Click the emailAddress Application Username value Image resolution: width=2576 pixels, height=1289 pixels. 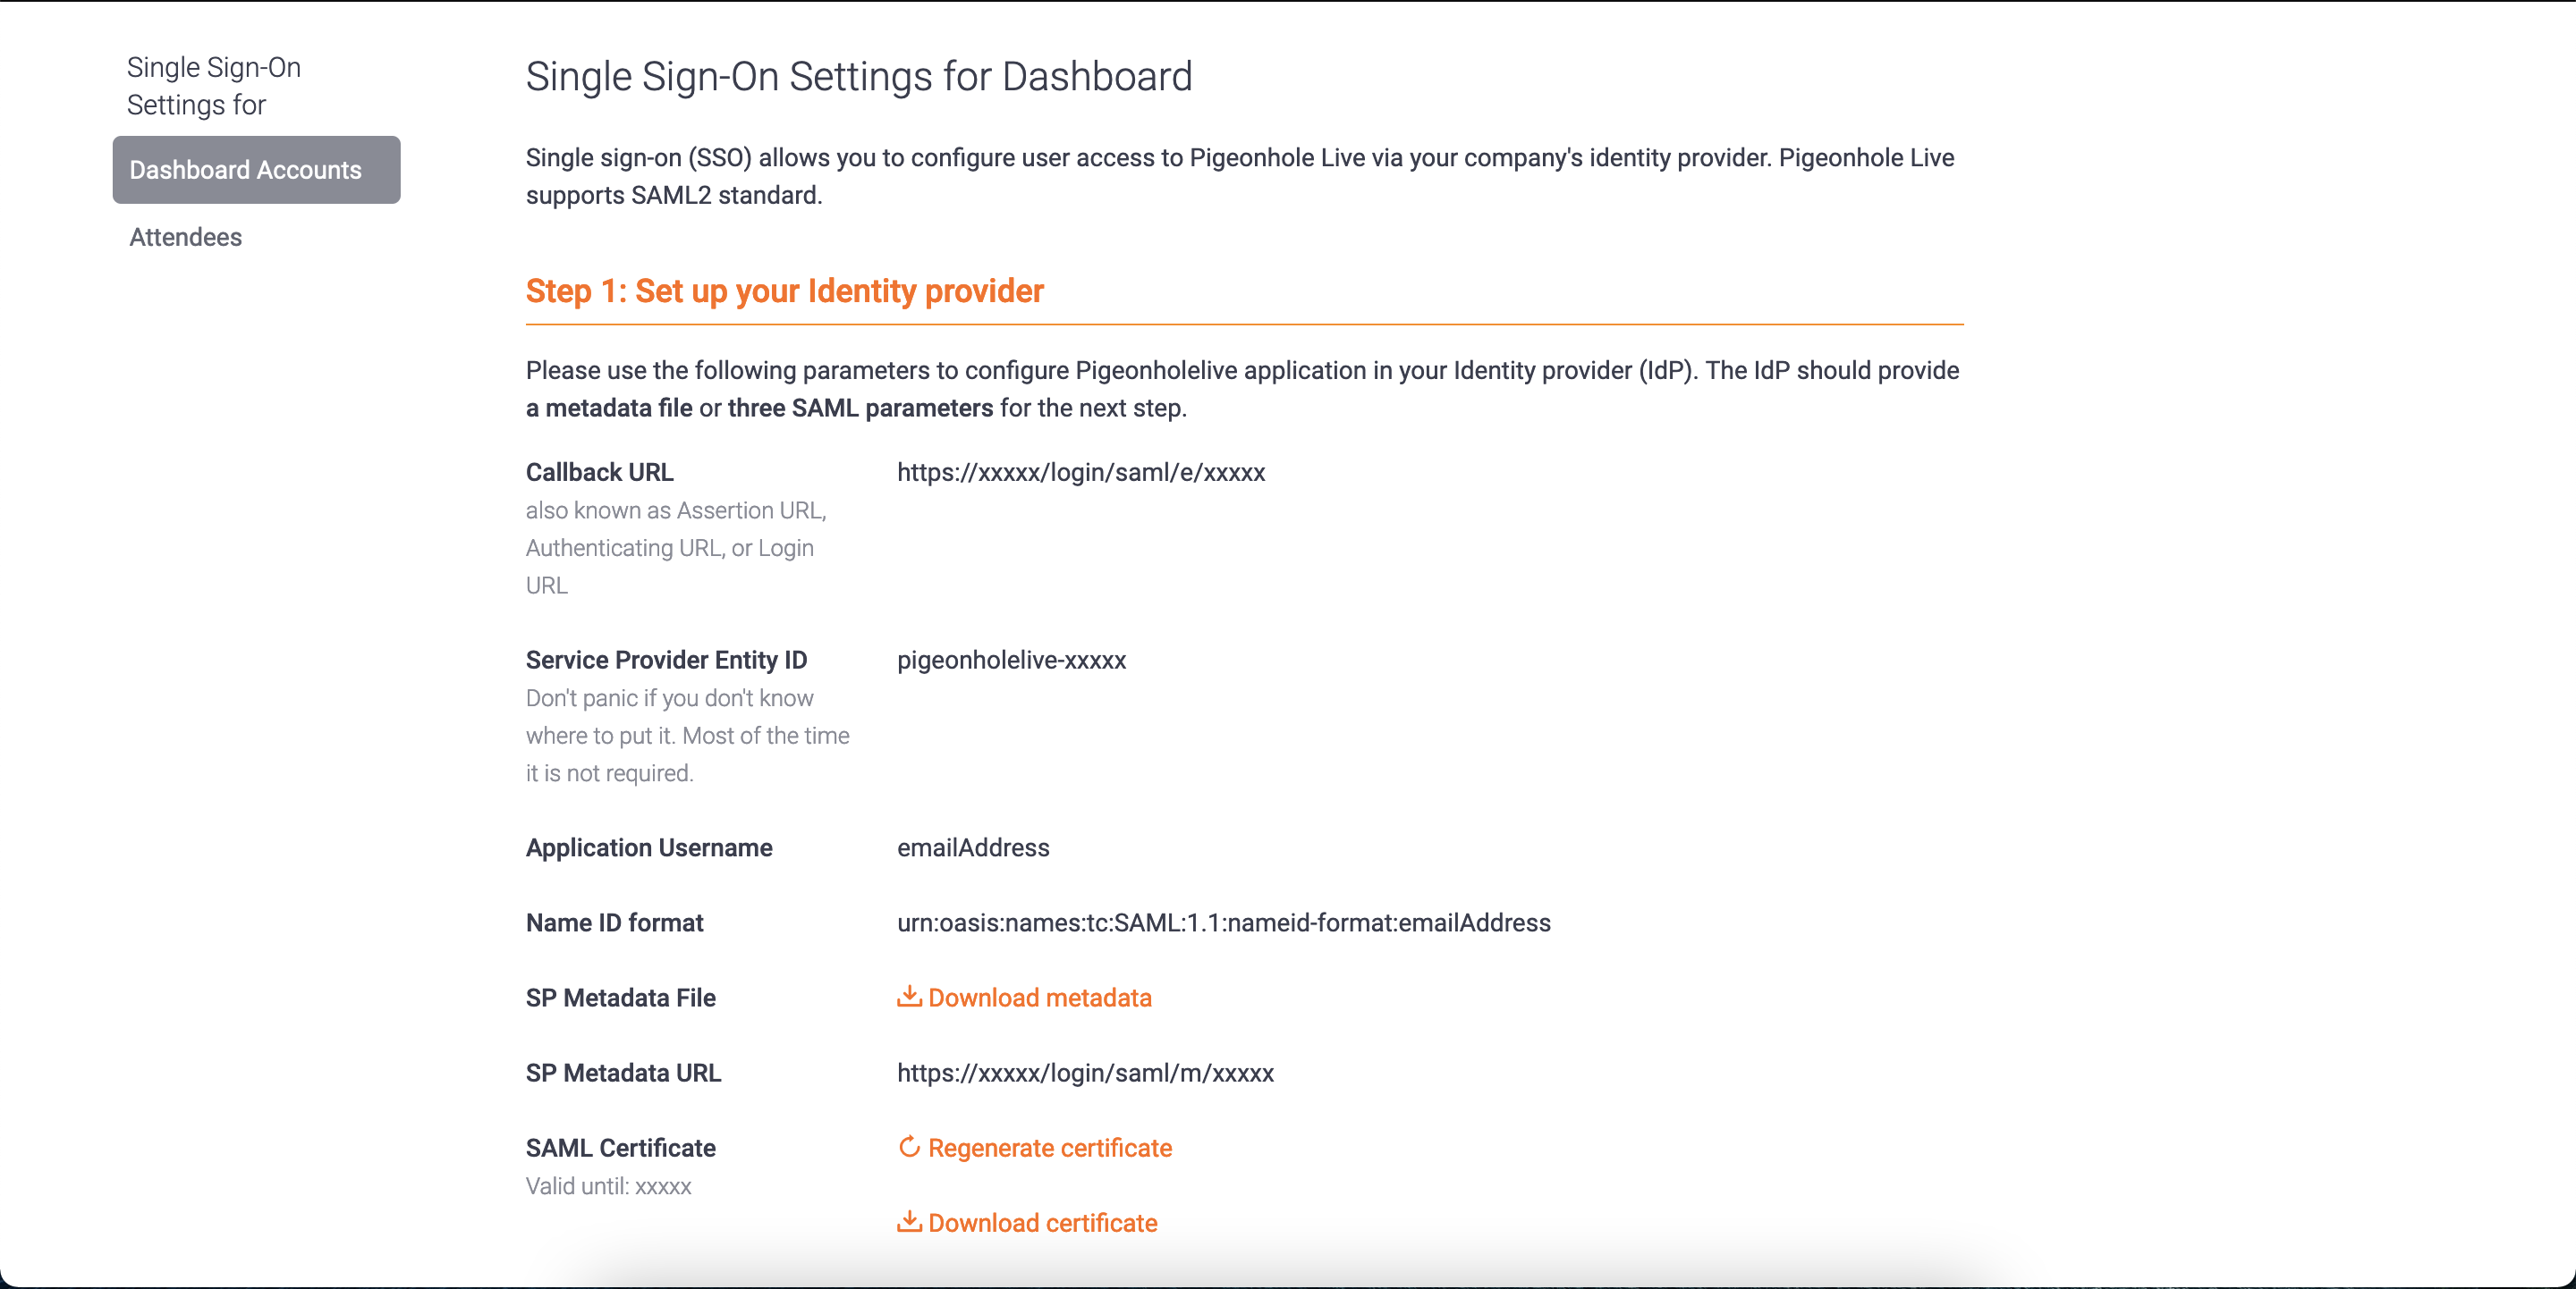[973, 847]
